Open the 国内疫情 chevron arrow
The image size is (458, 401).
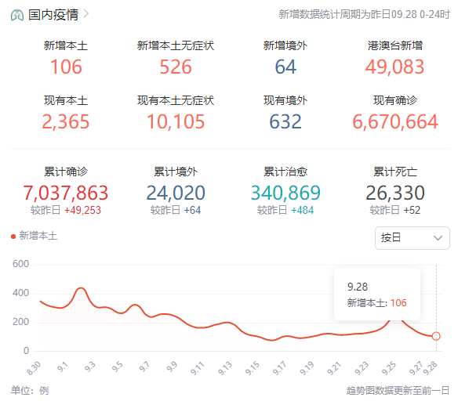tap(86, 14)
